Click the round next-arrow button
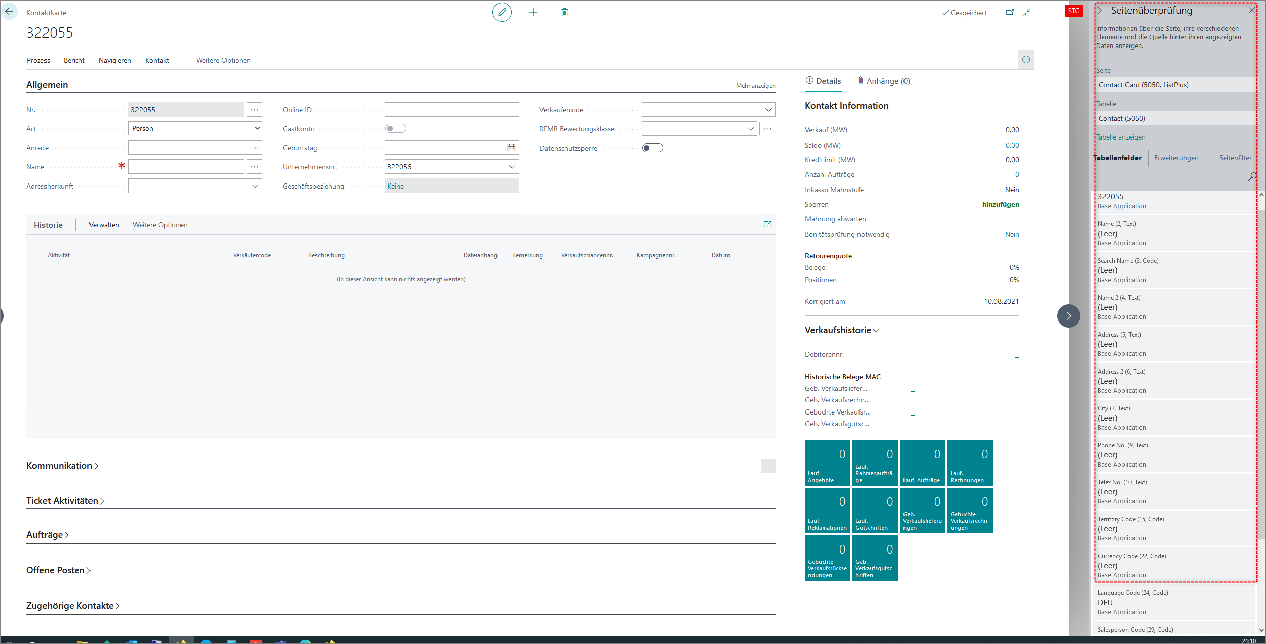The height and width of the screenshot is (644, 1266). pyautogui.click(x=1068, y=316)
